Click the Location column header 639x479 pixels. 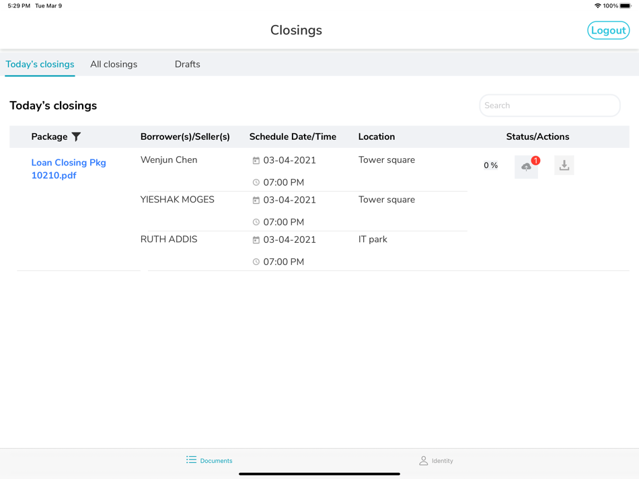coord(377,137)
